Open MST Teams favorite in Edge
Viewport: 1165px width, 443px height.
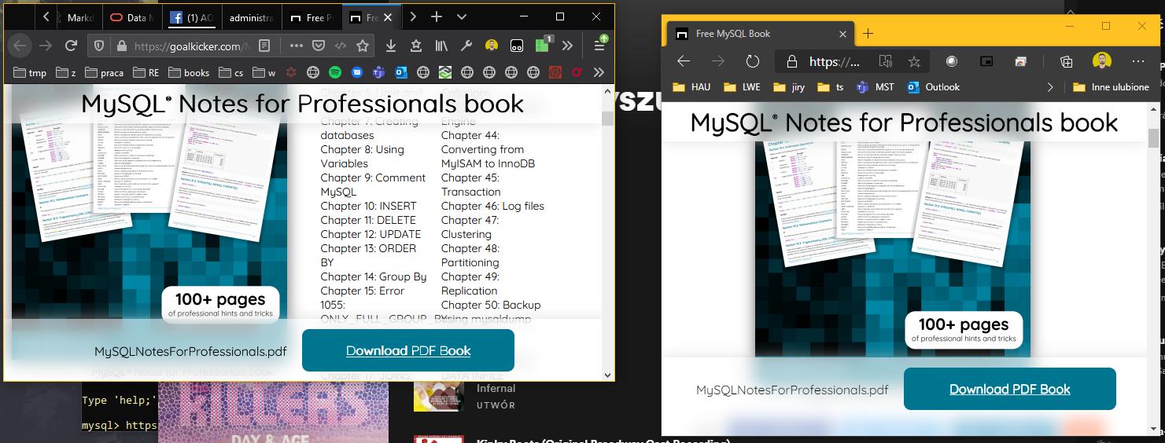click(x=875, y=87)
